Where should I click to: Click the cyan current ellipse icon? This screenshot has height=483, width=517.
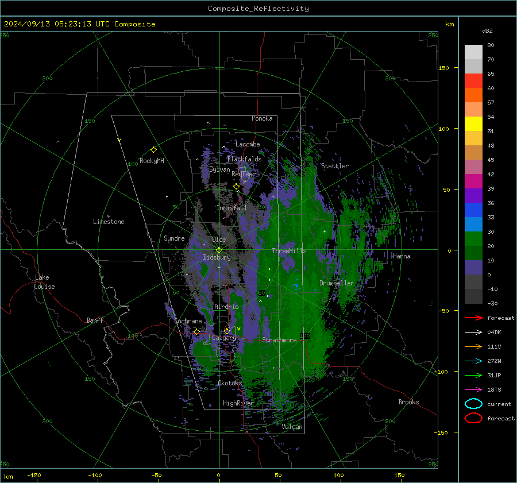click(x=473, y=404)
